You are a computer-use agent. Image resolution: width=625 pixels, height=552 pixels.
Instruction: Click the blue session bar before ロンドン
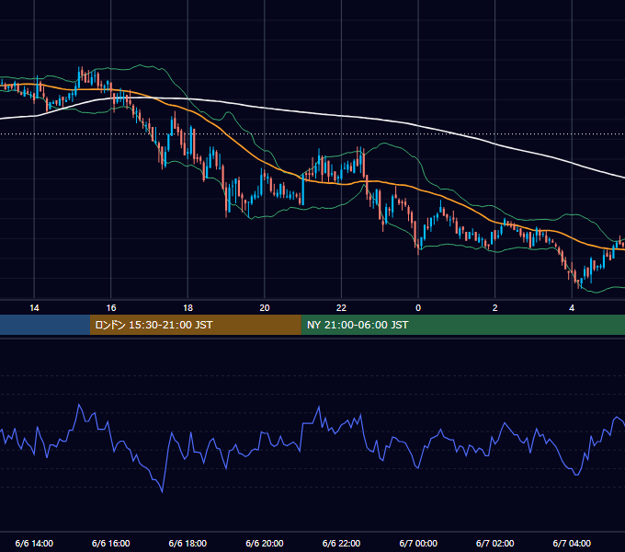pos(45,325)
